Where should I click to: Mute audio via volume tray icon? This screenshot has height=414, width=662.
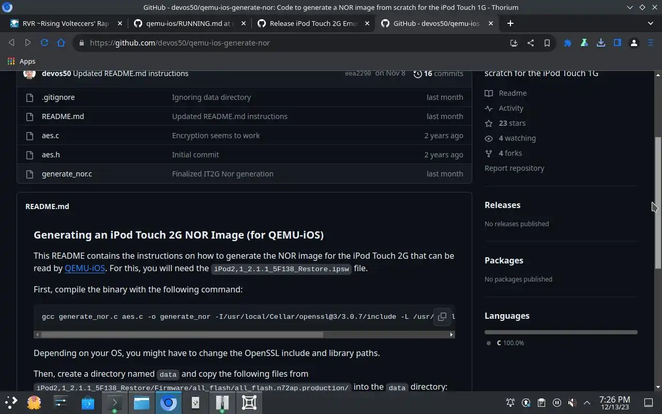tap(571, 403)
